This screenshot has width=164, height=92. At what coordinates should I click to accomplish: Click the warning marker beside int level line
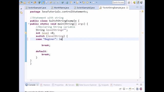click(26, 33)
